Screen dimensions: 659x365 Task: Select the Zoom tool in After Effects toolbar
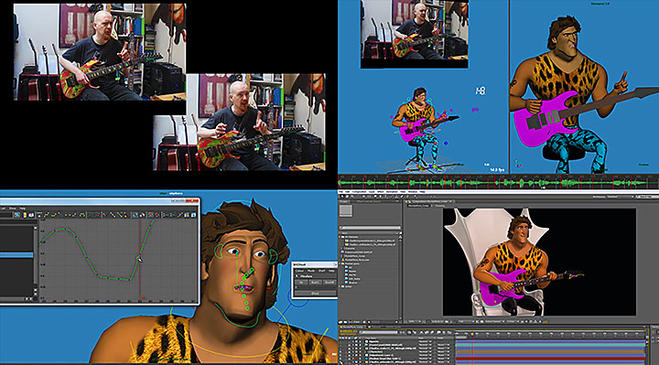click(352, 196)
